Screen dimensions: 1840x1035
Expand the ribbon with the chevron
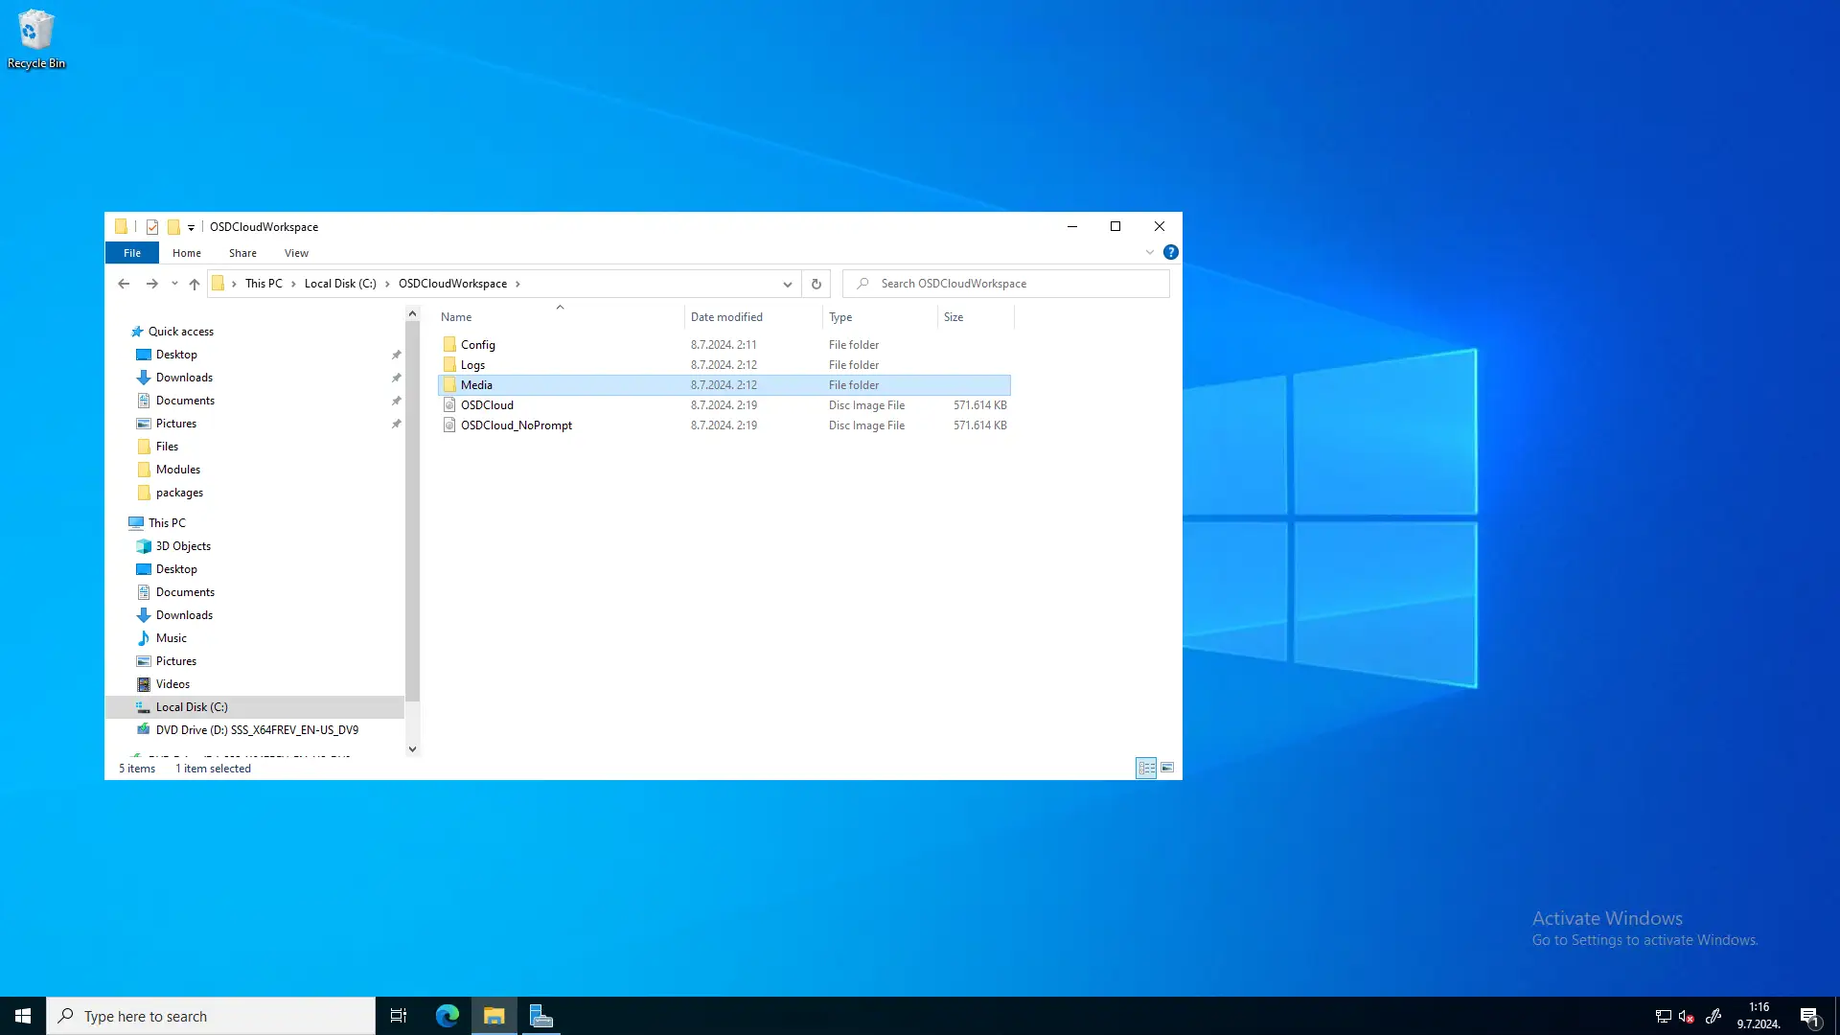coord(1150,252)
